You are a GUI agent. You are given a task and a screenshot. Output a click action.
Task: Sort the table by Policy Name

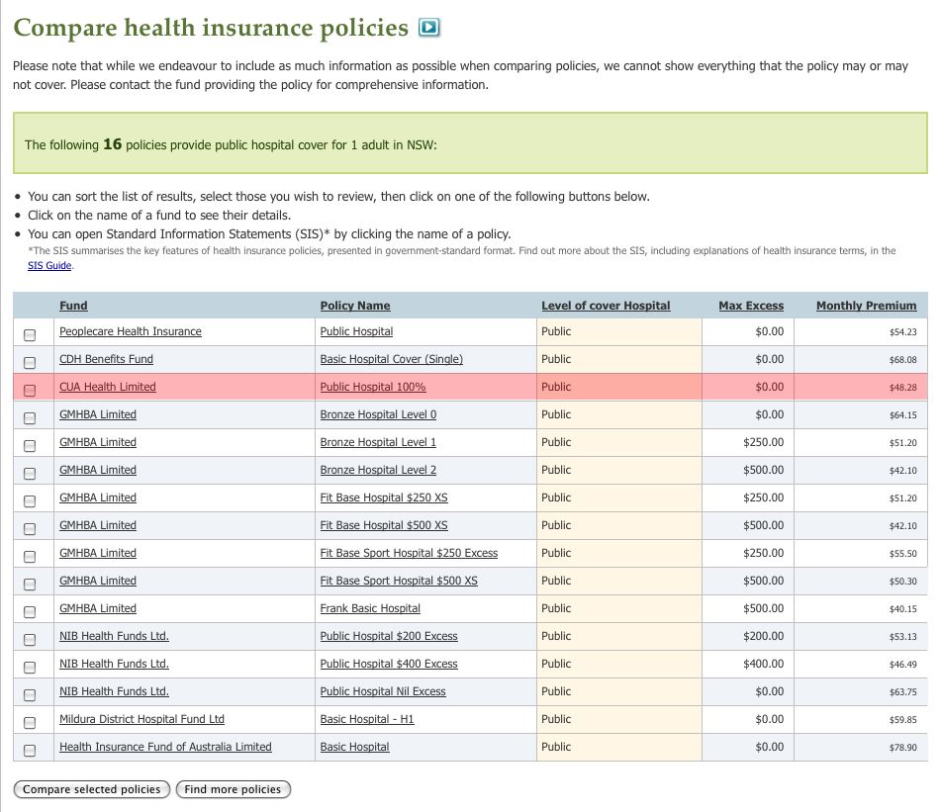pos(355,306)
